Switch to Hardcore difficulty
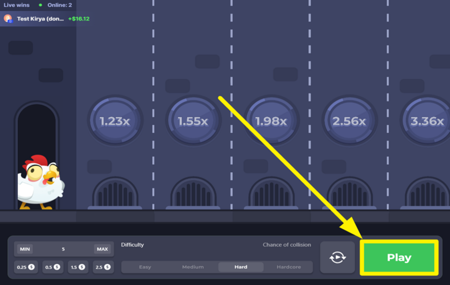 point(288,267)
